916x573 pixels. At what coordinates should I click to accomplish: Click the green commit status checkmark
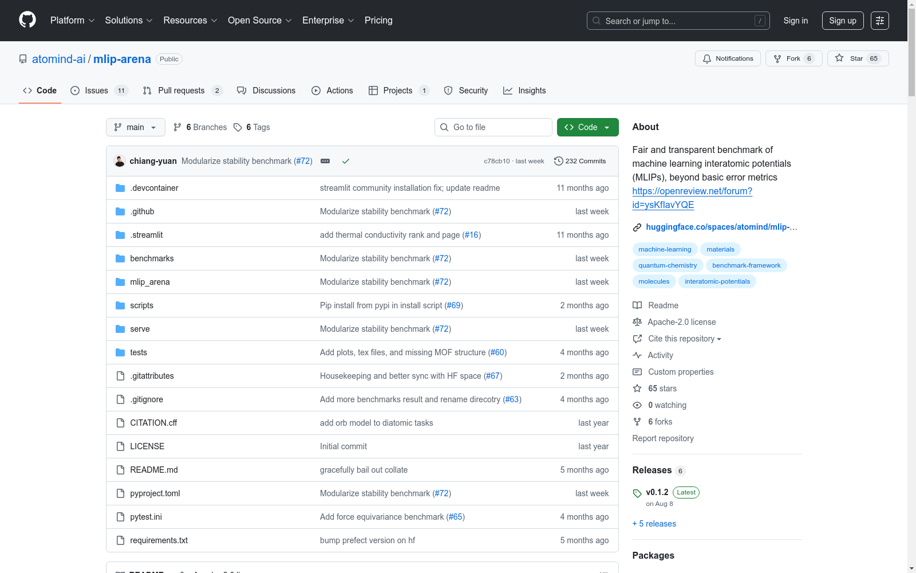tap(346, 161)
